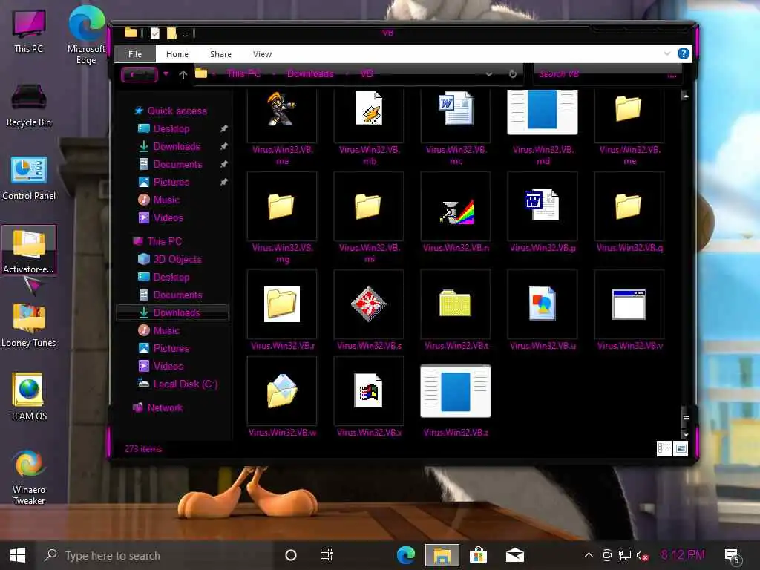Open the Windows Start menu

18,555
